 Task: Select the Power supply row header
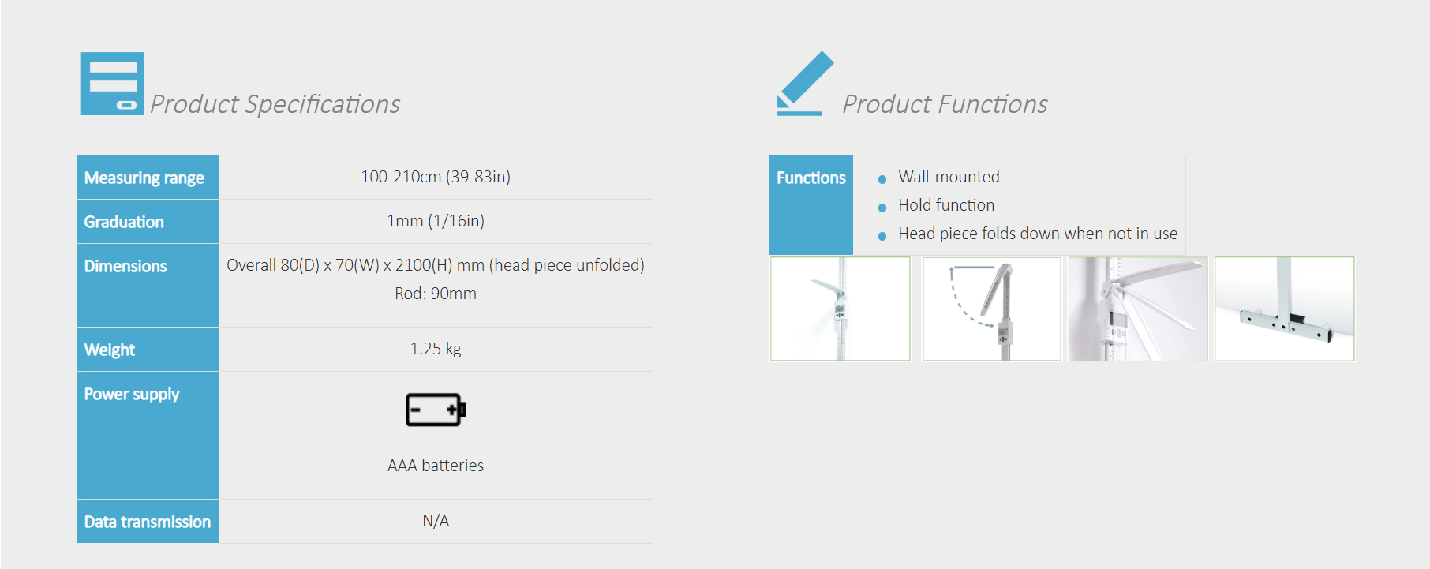click(132, 394)
